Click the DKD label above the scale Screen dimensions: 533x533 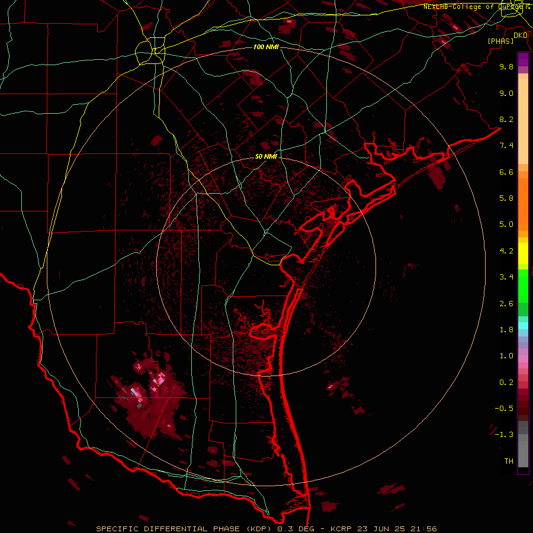[x=521, y=36]
